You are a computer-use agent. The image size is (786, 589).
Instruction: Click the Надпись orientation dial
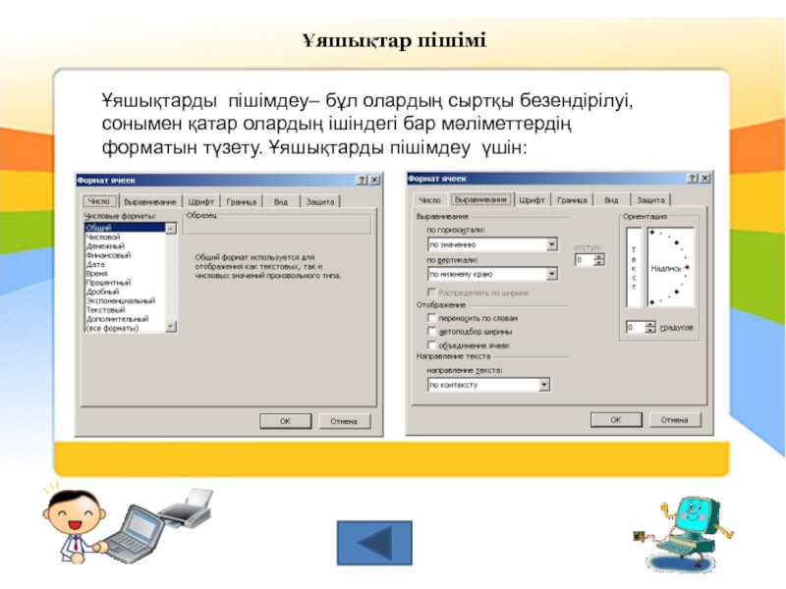[671, 267]
